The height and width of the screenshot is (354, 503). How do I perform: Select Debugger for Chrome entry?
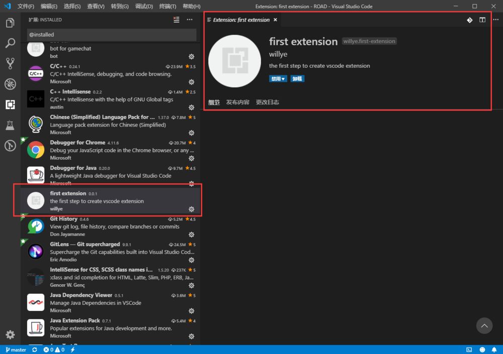coord(111,150)
